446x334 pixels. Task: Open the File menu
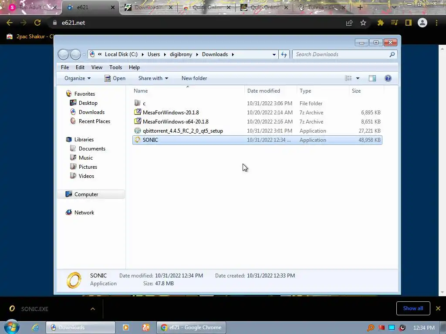65,67
